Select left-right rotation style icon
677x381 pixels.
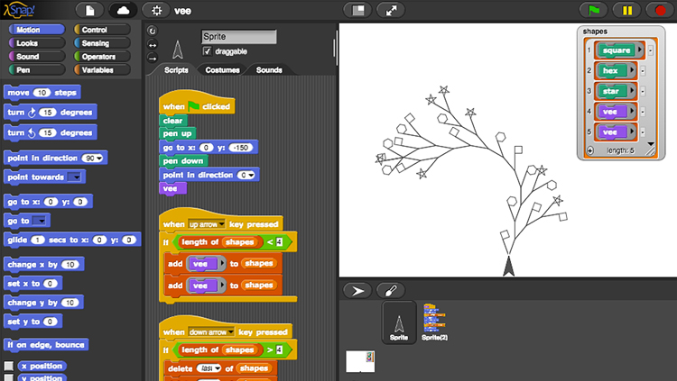[152, 44]
